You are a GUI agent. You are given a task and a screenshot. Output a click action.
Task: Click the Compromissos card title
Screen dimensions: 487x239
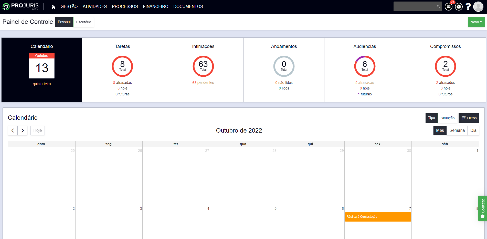pos(446,46)
